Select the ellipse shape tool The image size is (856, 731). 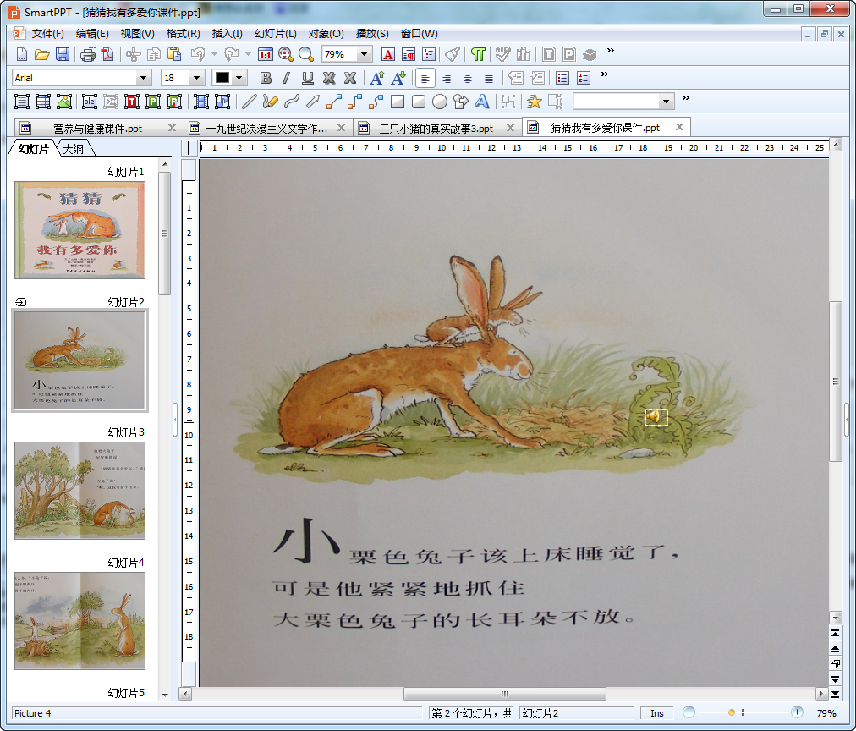coord(440,102)
